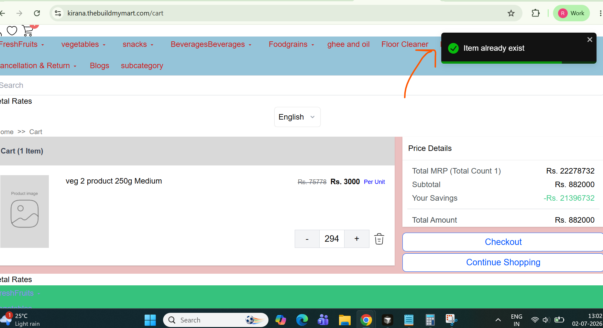Viewport: 603px width, 328px height.
Task: Go forward in browser history
Action: tap(19, 13)
